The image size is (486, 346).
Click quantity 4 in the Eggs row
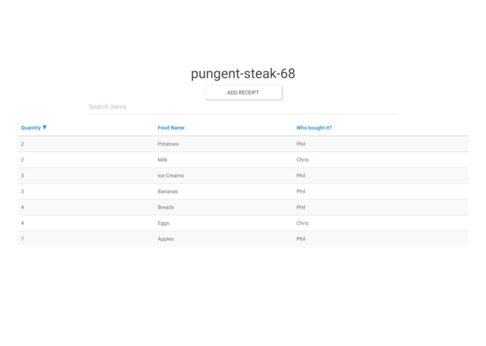(22, 223)
